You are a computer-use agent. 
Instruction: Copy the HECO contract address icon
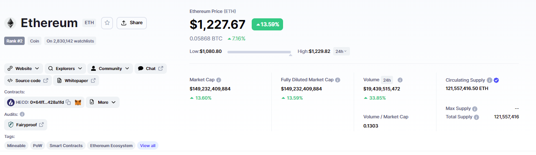pos(68,102)
